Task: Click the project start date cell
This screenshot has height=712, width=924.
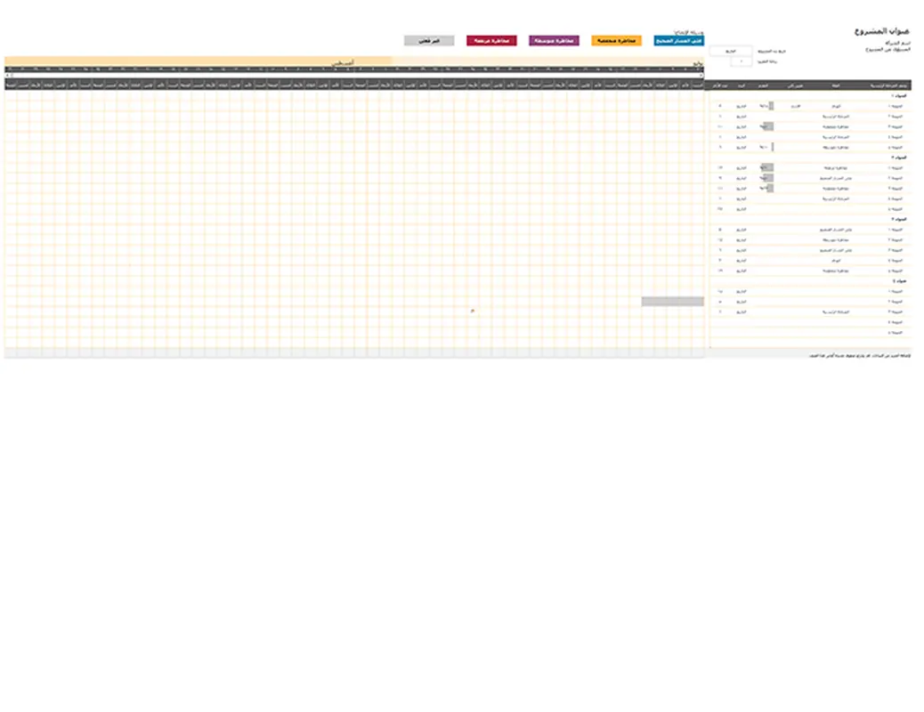Action: pos(732,51)
